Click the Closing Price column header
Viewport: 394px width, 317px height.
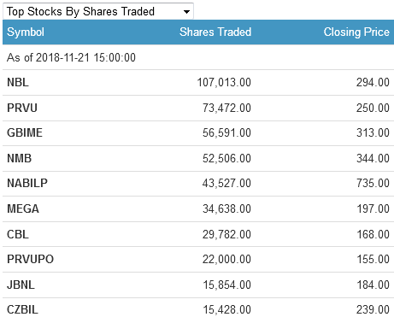pyautogui.click(x=356, y=32)
